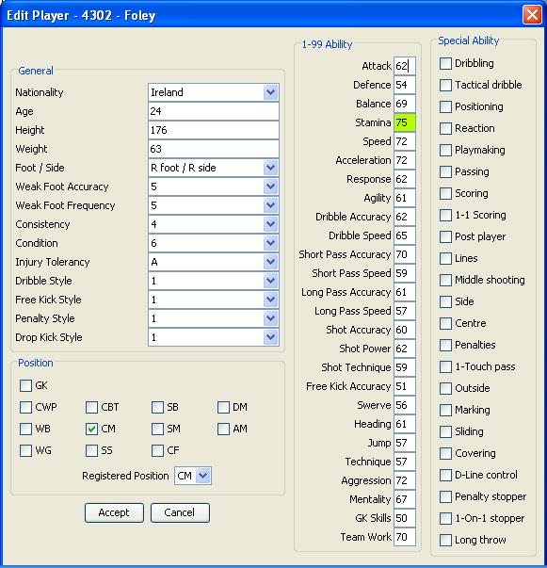Focus the Team Work value field
The width and height of the screenshot is (547, 568).
tap(405, 537)
